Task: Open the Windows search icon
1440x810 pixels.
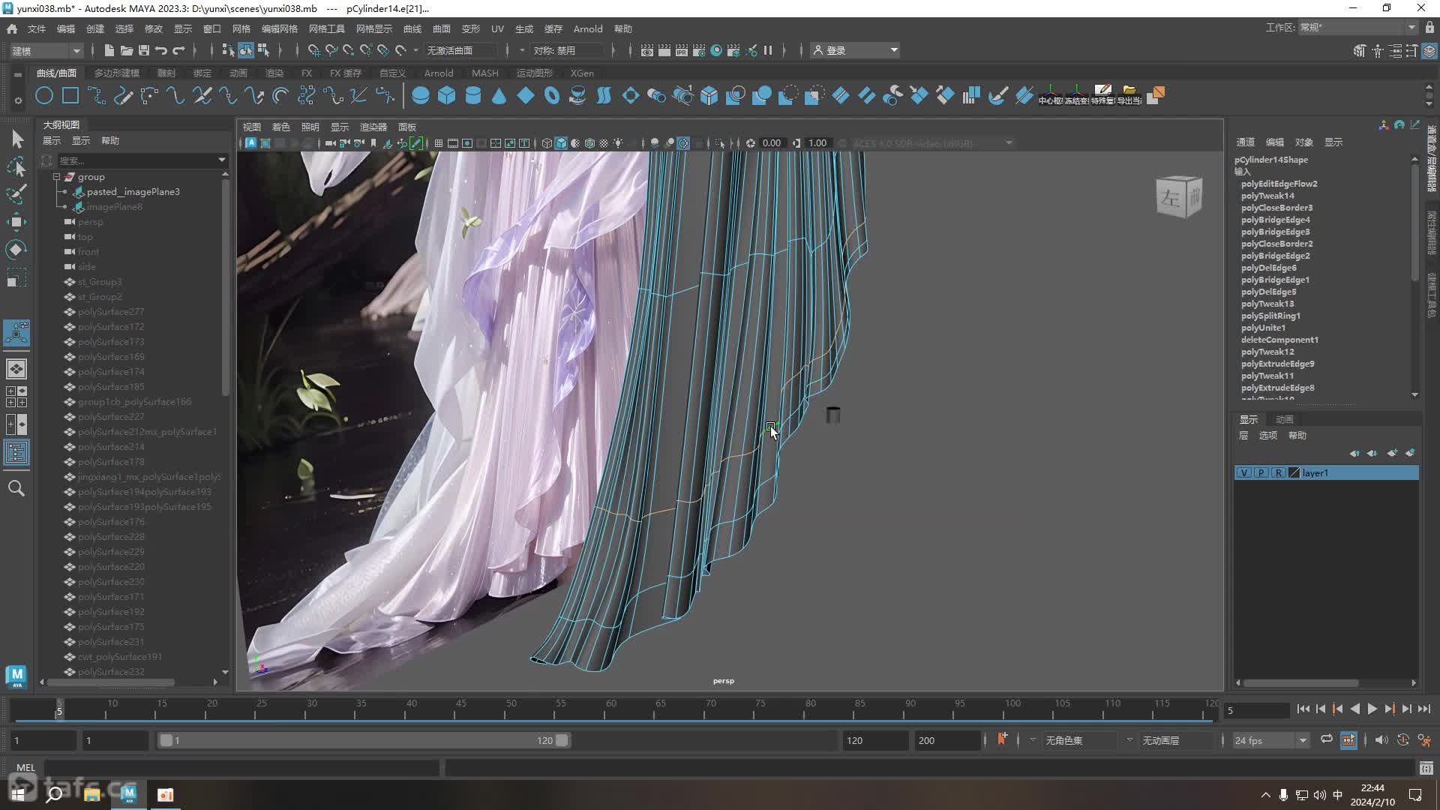Action: (x=54, y=794)
